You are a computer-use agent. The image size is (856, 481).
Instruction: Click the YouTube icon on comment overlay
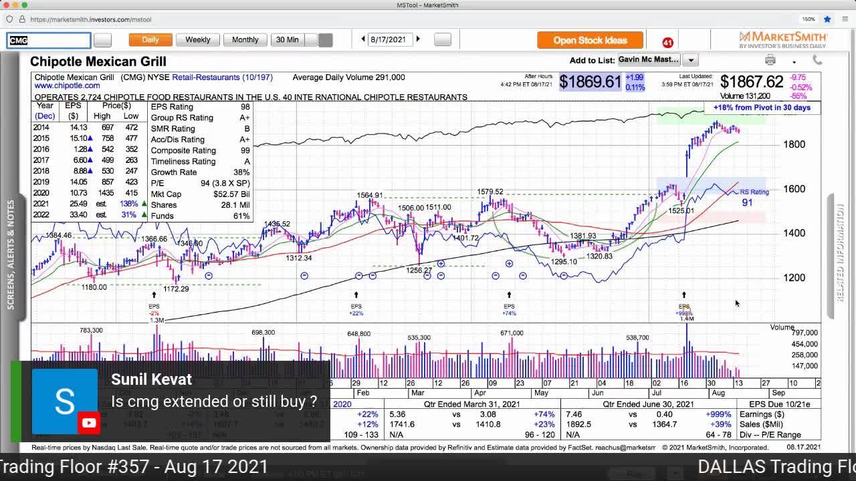88,422
